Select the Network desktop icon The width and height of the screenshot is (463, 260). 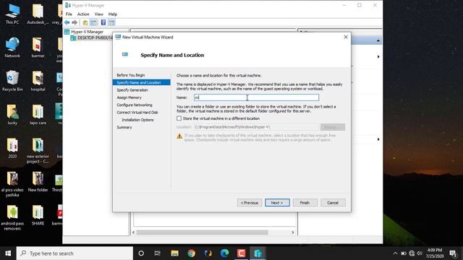click(12, 48)
